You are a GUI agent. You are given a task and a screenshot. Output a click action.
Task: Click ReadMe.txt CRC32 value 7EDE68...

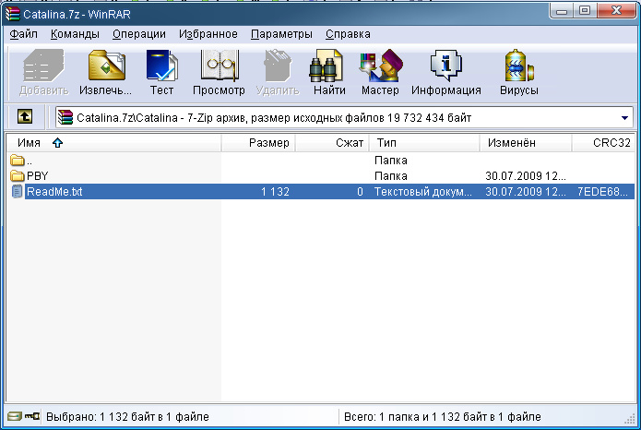pyautogui.click(x=602, y=192)
